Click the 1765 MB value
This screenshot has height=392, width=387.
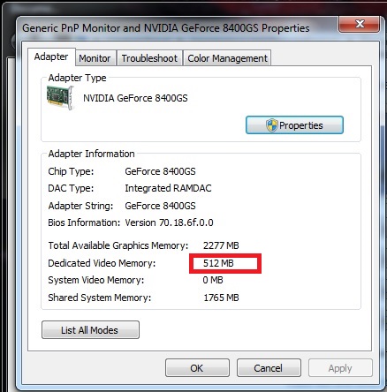click(x=221, y=298)
